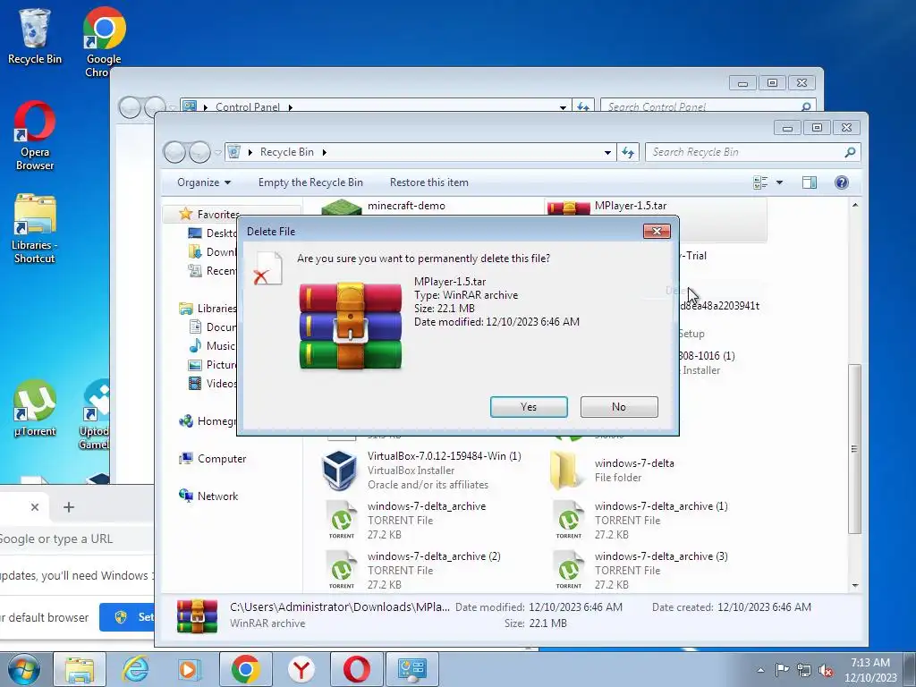
Task: Open Yandex browser from taskbar
Action: click(x=301, y=669)
